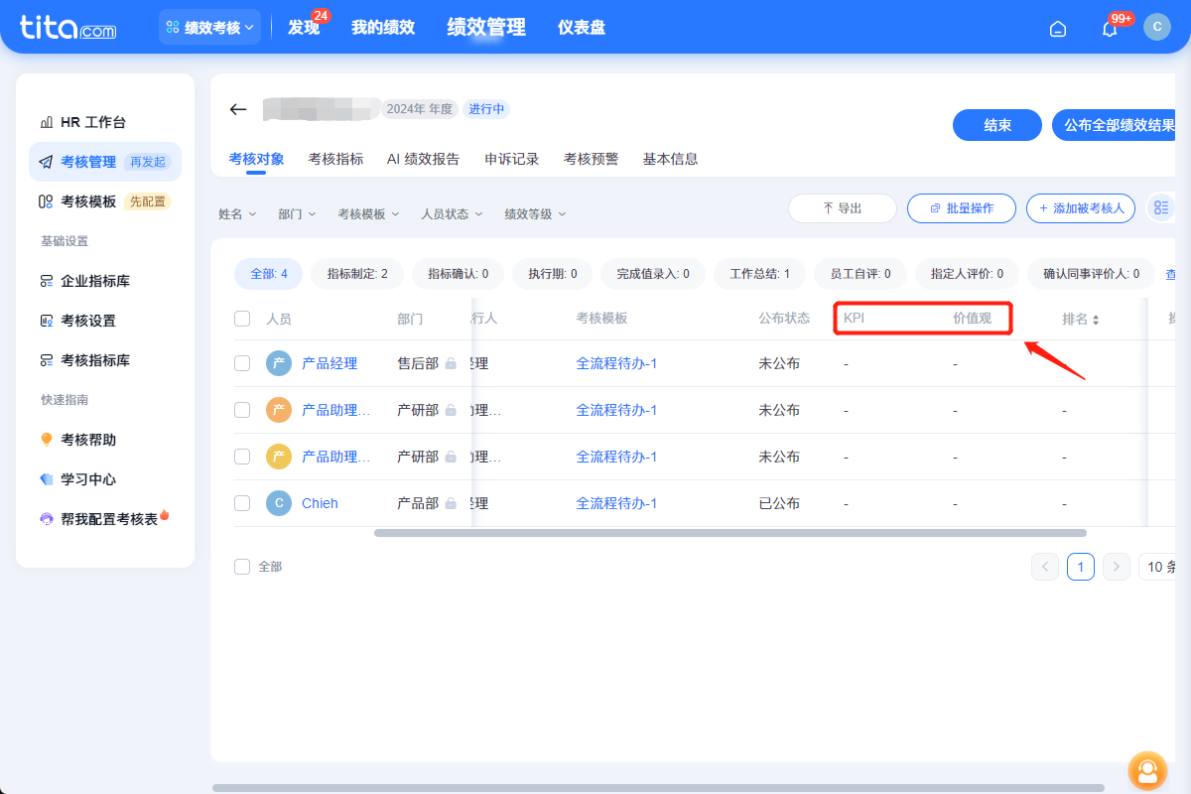1191x794 pixels.
Task: Click the 结束 button
Action: click(x=996, y=125)
